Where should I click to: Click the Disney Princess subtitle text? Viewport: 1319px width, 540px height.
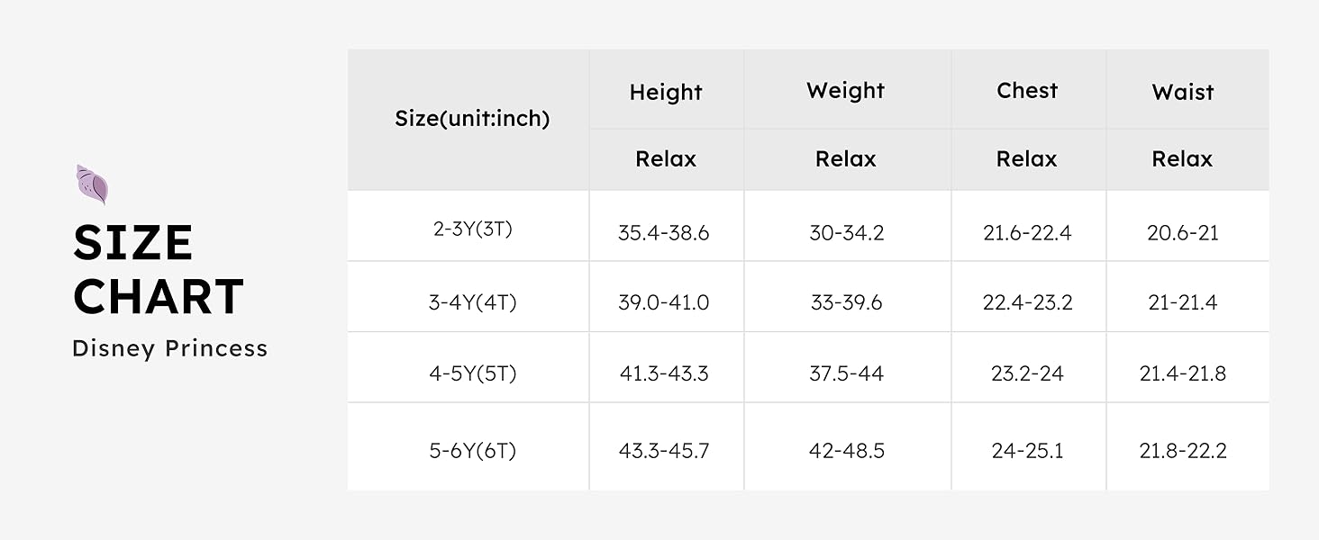(170, 348)
